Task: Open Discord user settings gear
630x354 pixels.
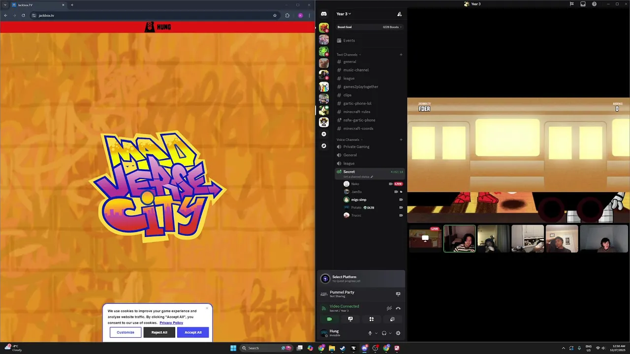Action: [x=398, y=333]
